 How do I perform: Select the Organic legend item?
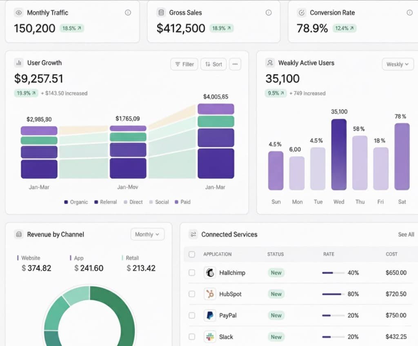click(76, 202)
